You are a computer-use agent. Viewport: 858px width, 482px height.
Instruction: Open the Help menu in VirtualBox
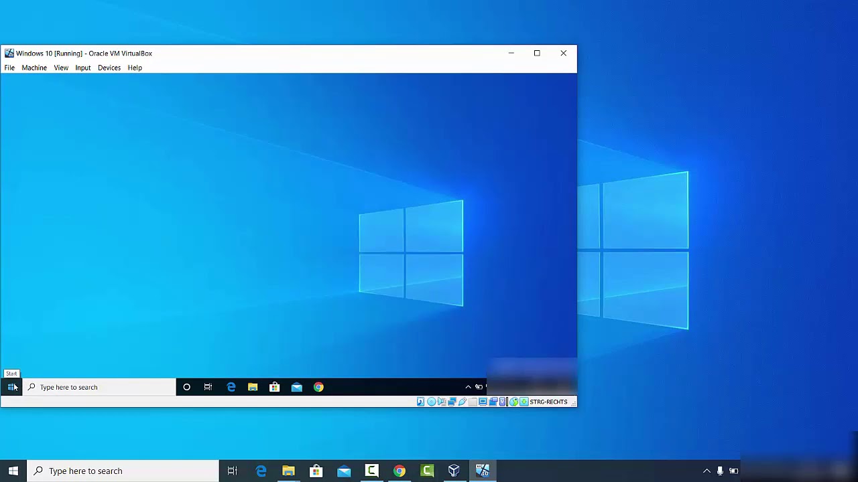(x=135, y=68)
